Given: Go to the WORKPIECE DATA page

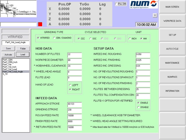Looking at the screenshot, I should [172, 21].
